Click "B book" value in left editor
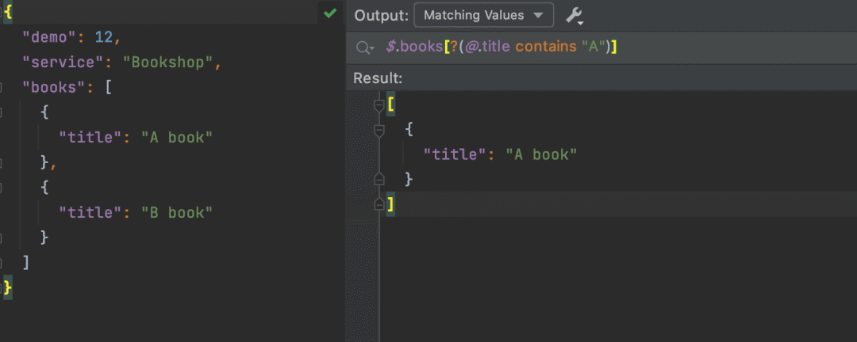This screenshot has height=342, width=857. 176,212
